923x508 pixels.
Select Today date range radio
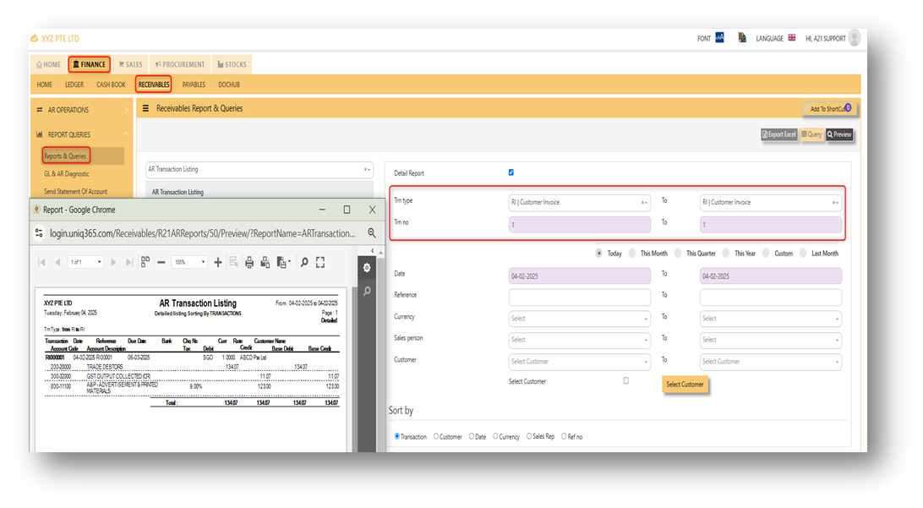pyautogui.click(x=598, y=253)
